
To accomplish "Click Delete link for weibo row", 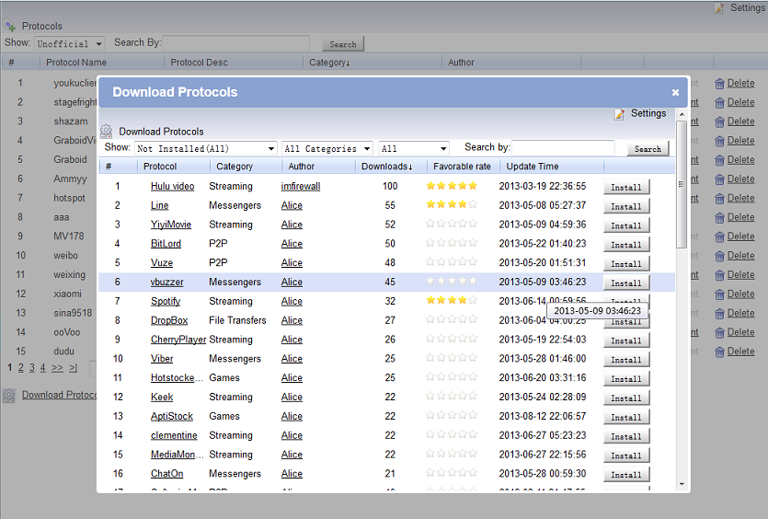I will coord(740,255).
